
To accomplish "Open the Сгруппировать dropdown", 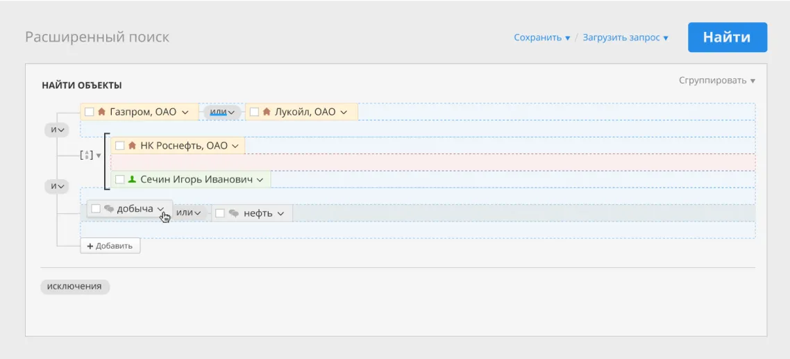I will click(717, 81).
